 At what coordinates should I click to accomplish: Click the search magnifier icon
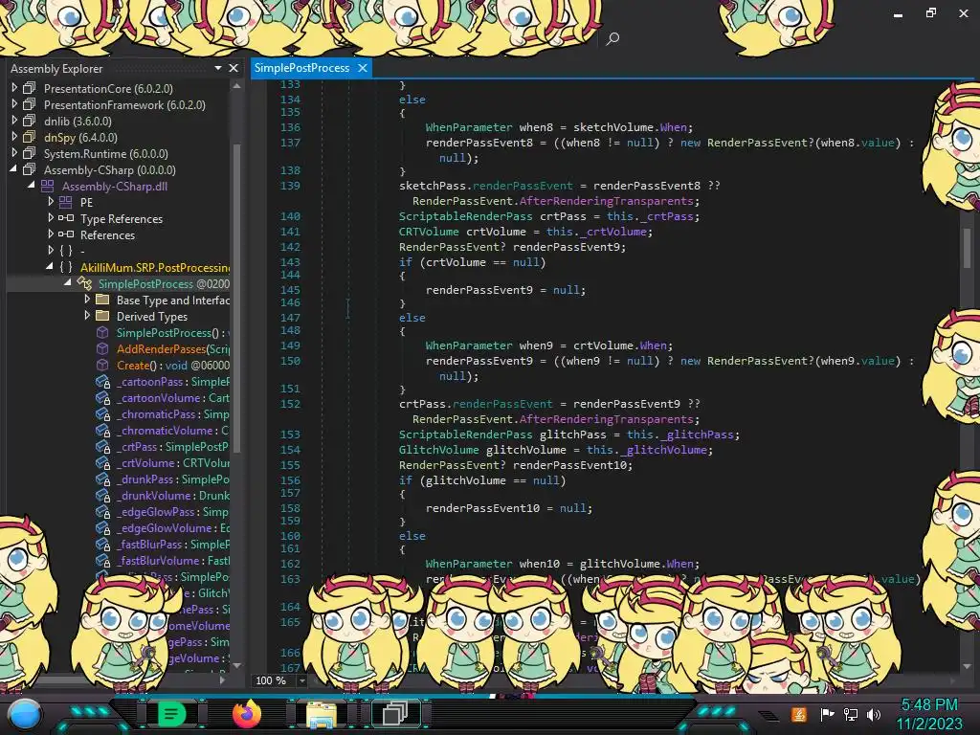[612, 38]
